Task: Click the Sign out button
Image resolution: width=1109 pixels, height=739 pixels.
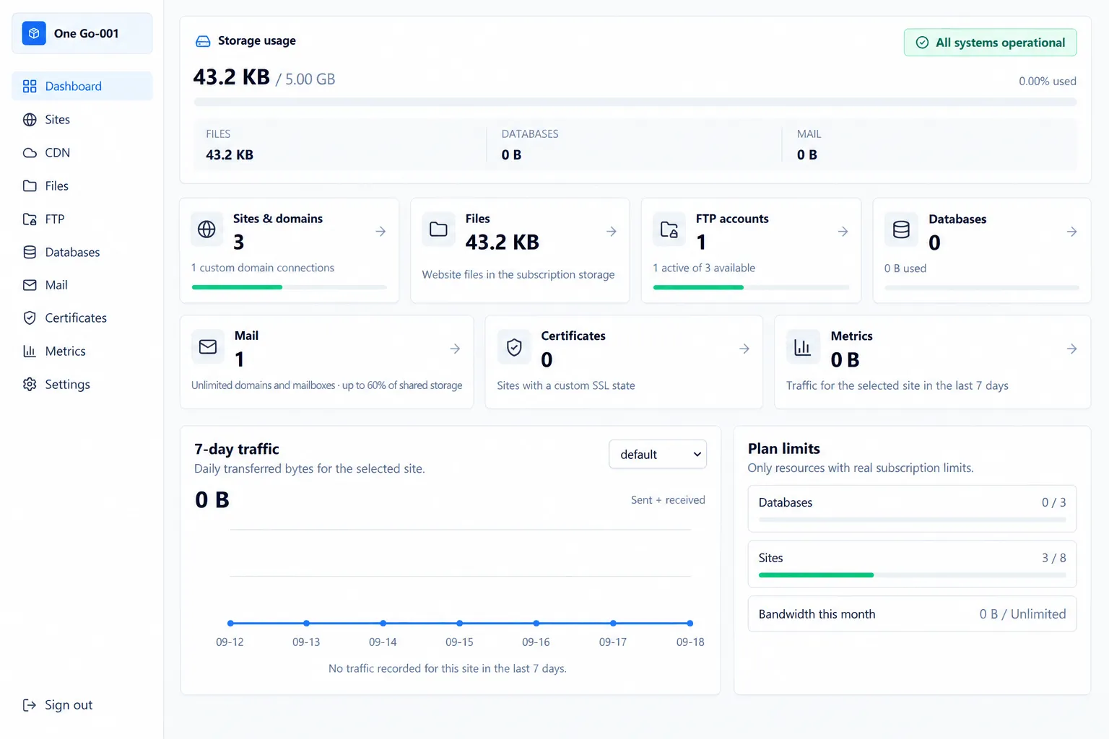Action: pyautogui.click(x=58, y=705)
